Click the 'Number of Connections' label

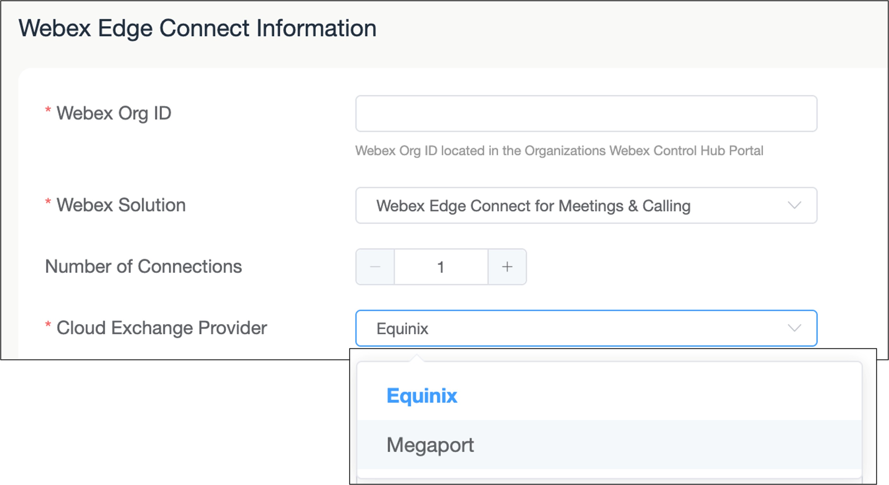point(143,266)
